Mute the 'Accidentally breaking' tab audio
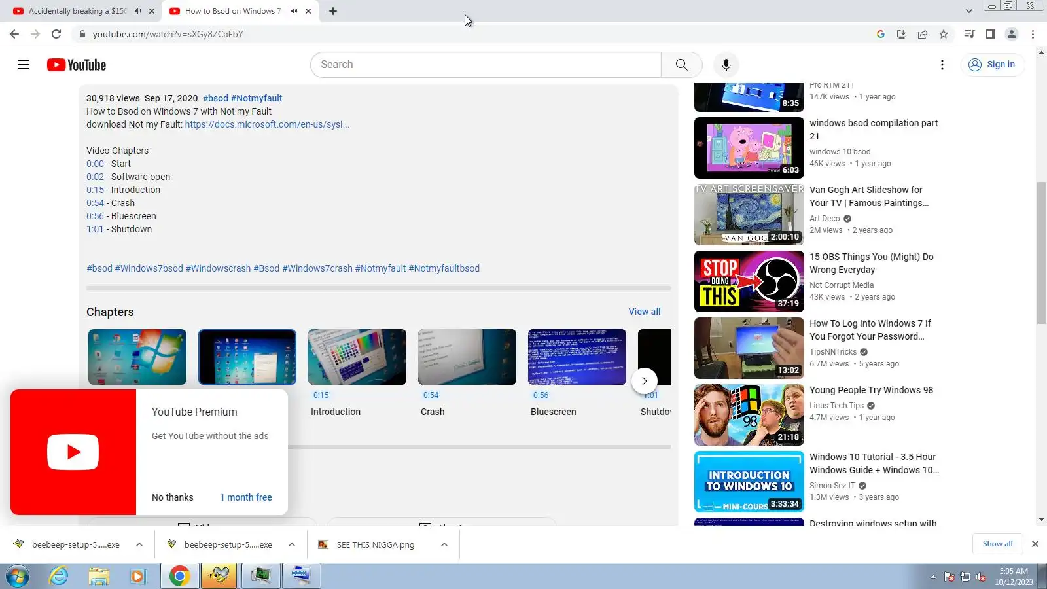The height and width of the screenshot is (589, 1047). tap(137, 11)
